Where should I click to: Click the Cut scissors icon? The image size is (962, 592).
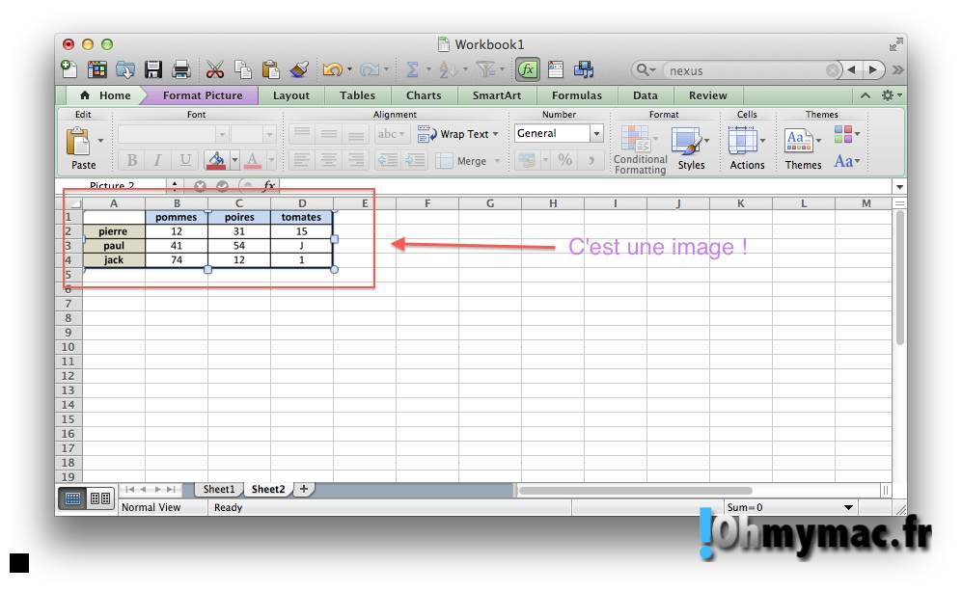tap(214, 69)
